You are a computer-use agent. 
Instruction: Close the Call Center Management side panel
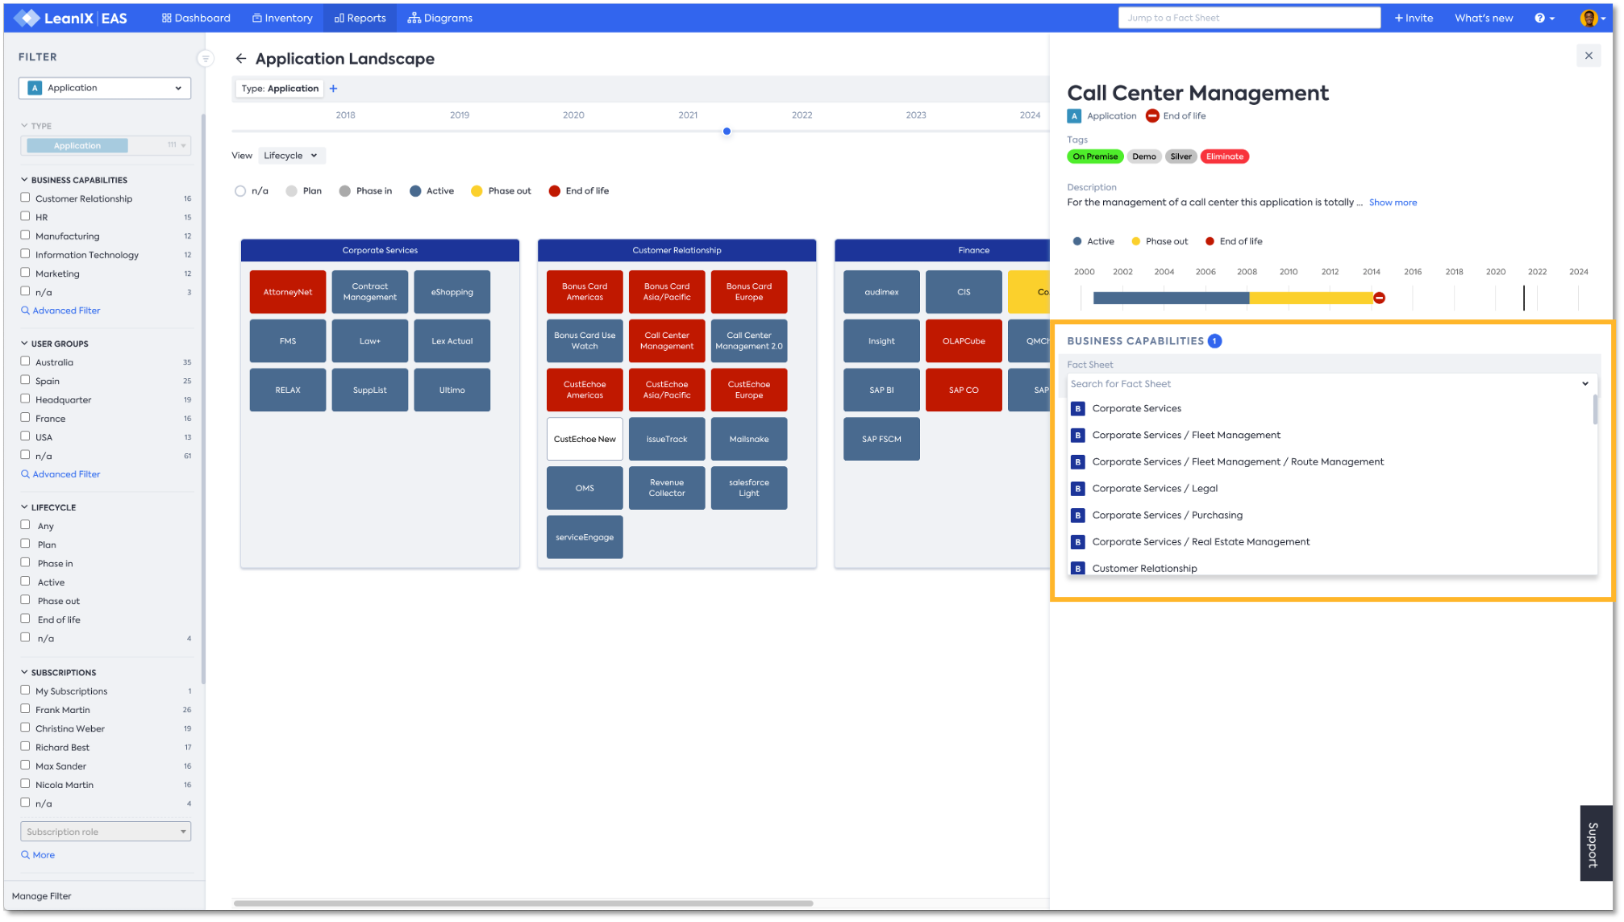1588,56
